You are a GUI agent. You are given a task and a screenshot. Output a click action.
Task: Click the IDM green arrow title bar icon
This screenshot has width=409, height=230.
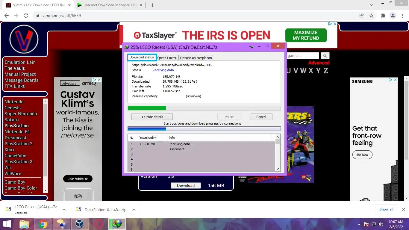pyautogui.click(x=252, y=47)
